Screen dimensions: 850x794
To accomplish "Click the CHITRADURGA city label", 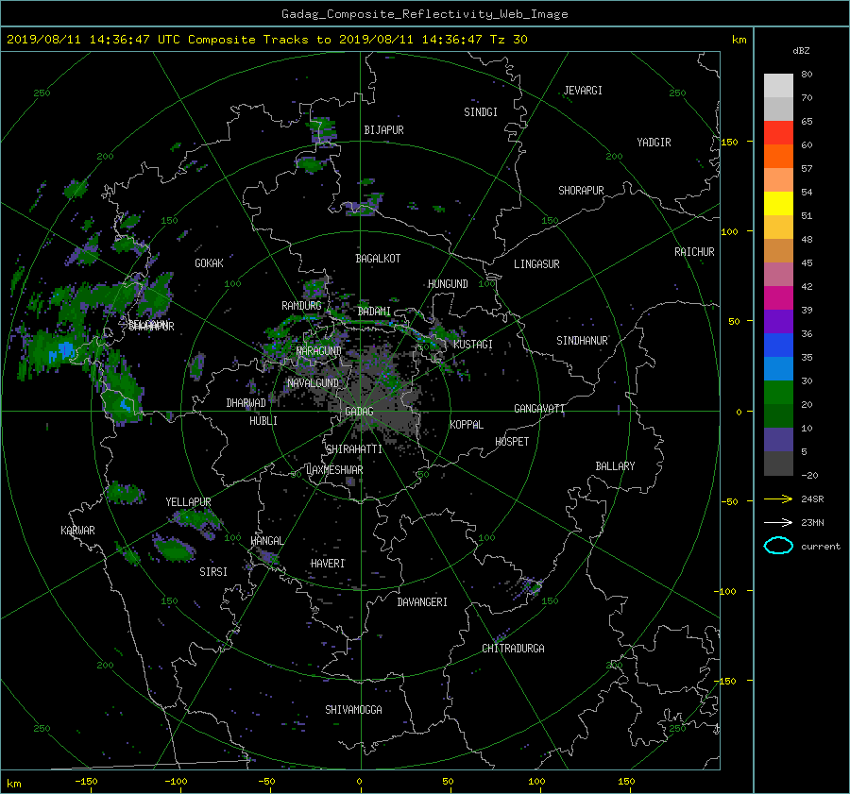I will 513,649.
